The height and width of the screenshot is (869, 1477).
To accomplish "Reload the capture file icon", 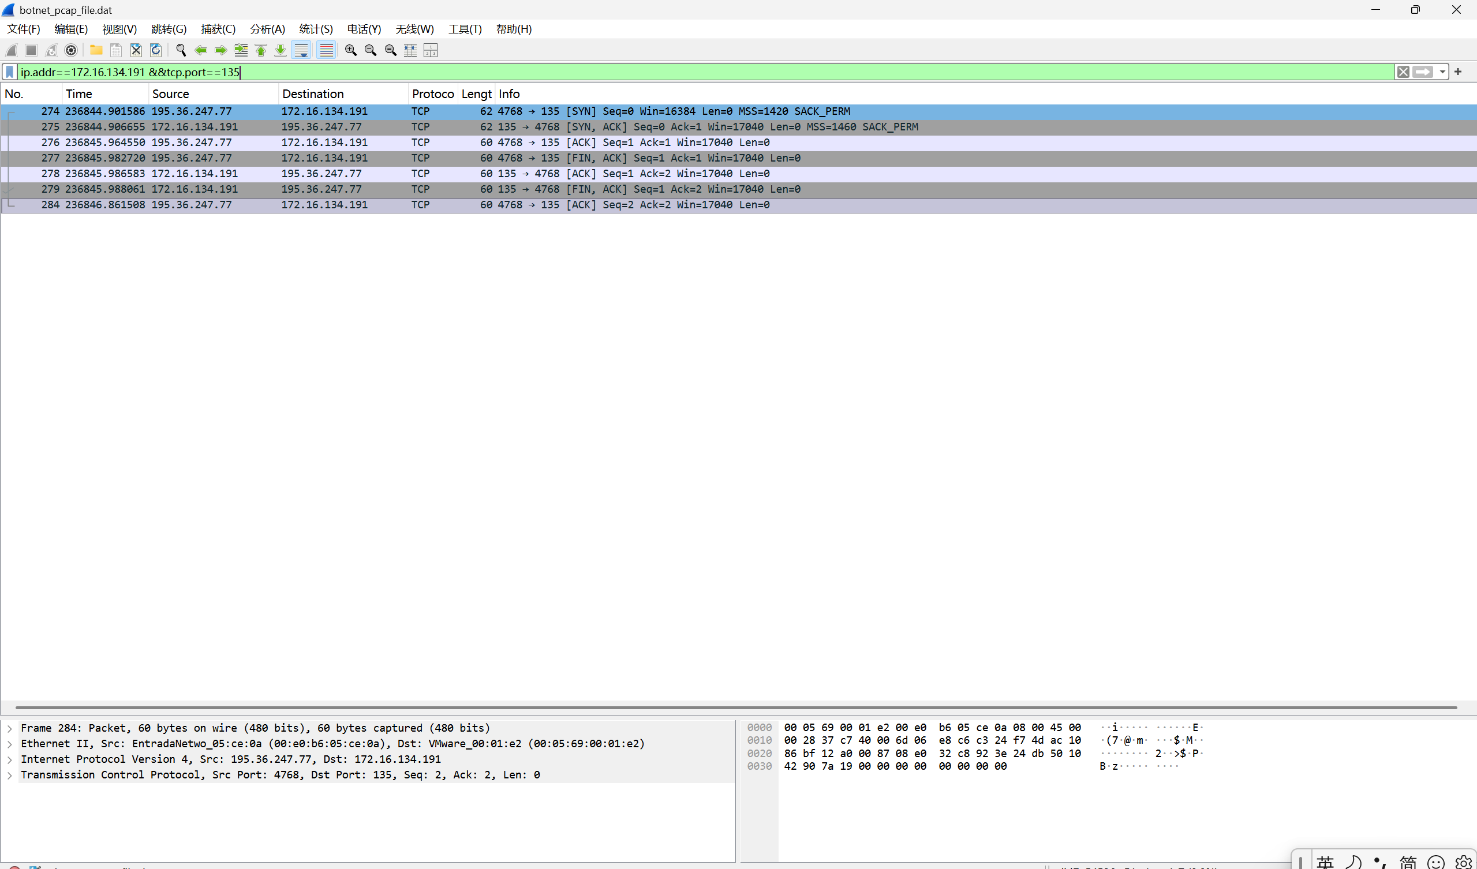I will tap(156, 50).
